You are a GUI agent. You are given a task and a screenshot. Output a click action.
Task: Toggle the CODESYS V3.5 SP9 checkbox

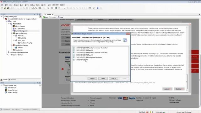pos(74,60)
